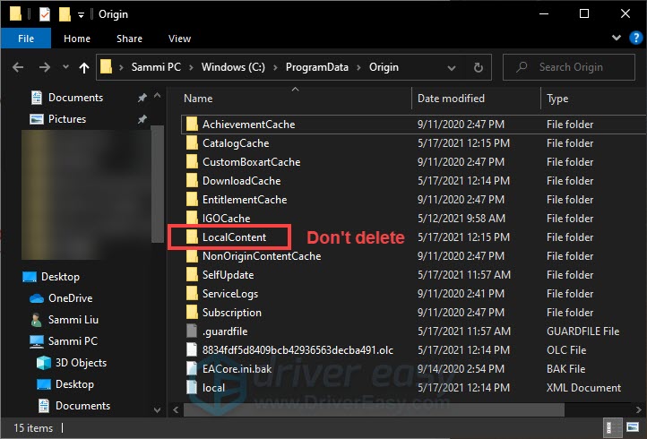The image size is (647, 439).
Task: Select NonOriginContentCache folder name
Action: point(262,256)
